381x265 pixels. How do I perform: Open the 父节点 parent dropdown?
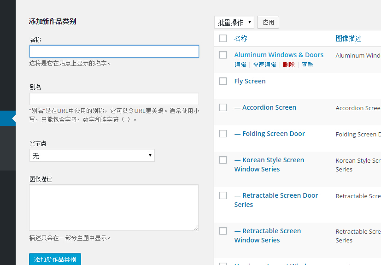(92, 156)
